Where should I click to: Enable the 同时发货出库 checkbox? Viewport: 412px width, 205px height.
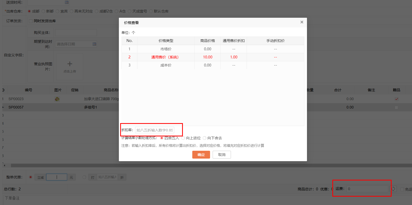pos(31,21)
